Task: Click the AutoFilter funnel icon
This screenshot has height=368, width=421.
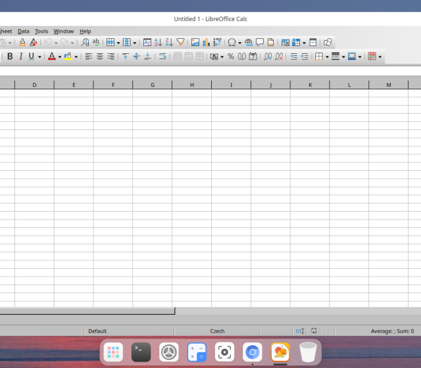Action: [x=180, y=42]
